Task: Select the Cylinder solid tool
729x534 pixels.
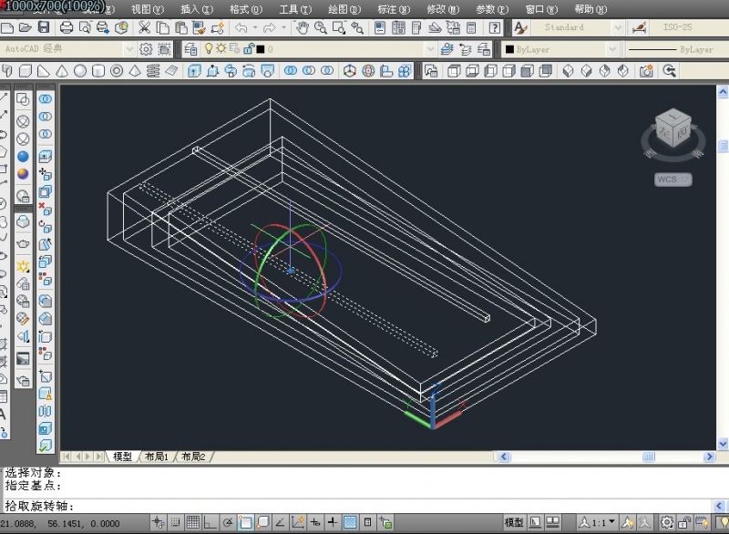Action: pyautogui.click(x=98, y=71)
